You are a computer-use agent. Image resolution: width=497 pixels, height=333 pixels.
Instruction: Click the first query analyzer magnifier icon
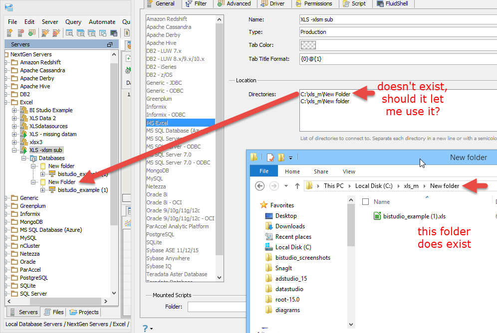click(x=69, y=32)
